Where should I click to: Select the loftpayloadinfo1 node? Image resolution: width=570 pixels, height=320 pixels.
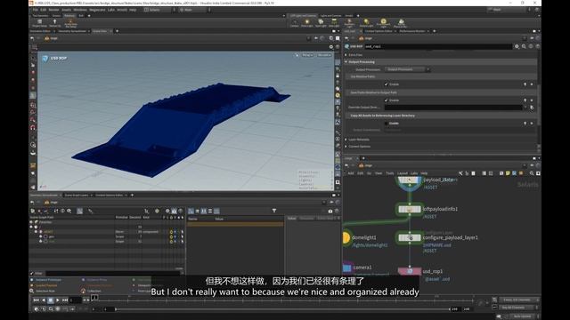coord(410,210)
